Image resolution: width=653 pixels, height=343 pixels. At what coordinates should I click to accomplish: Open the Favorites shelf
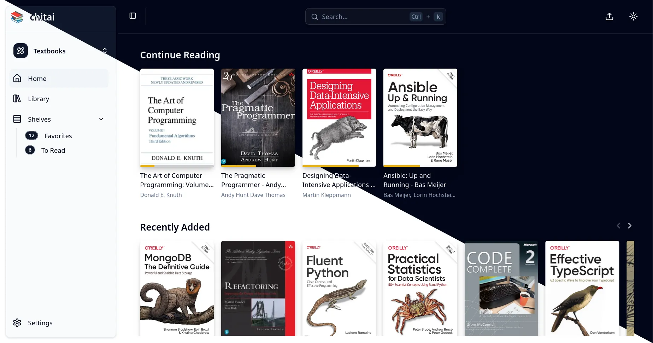[58, 136]
